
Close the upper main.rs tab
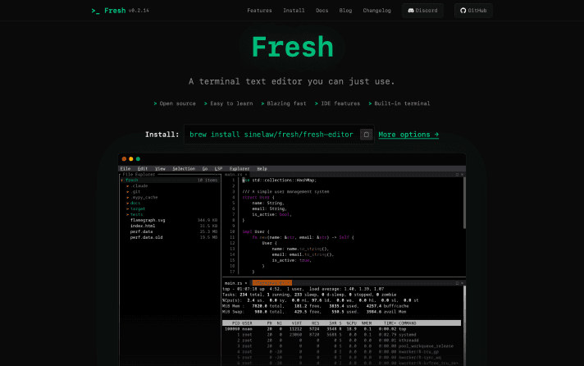246,175
